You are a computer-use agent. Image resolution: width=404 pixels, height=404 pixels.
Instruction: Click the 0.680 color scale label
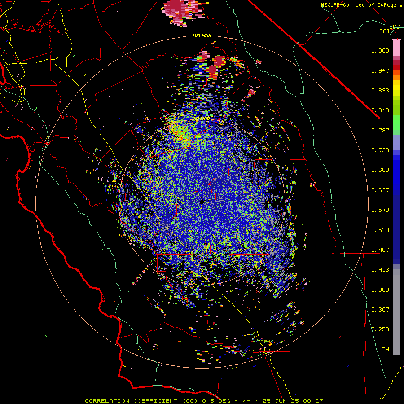click(380, 170)
